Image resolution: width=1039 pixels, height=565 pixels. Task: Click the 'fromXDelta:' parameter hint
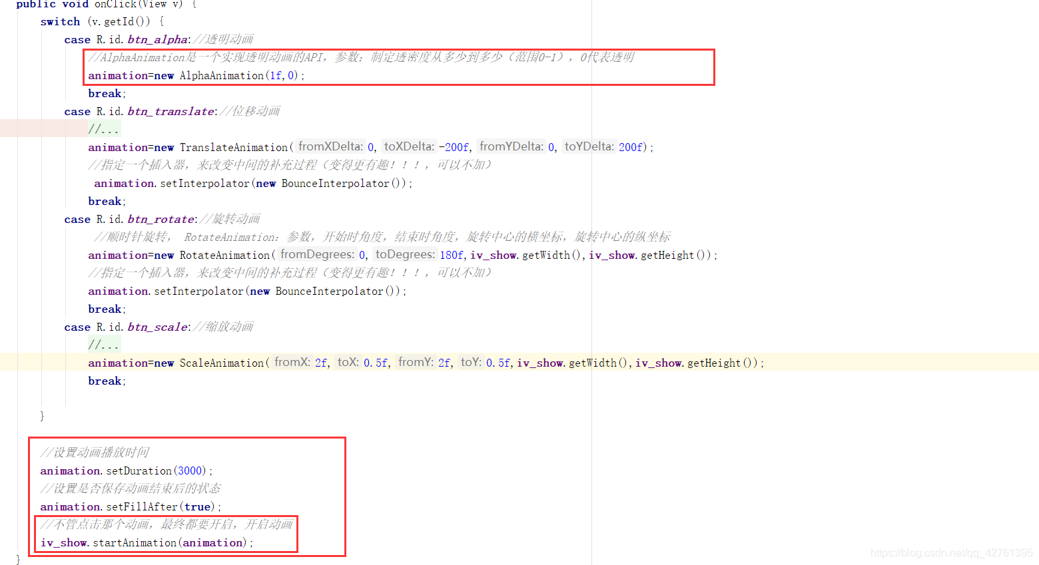click(x=330, y=146)
